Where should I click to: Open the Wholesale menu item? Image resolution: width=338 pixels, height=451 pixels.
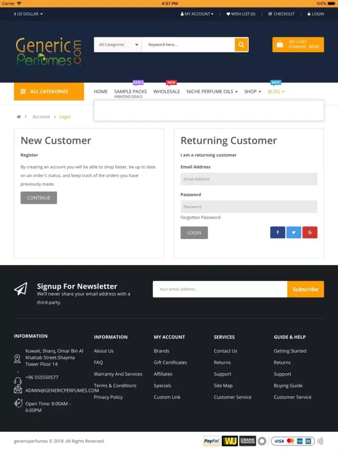click(x=167, y=92)
